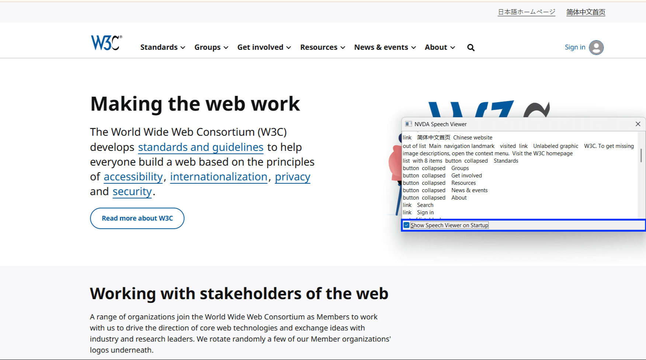Open the News & events menu
The width and height of the screenshot is (646, 360).
click(385, 48)
